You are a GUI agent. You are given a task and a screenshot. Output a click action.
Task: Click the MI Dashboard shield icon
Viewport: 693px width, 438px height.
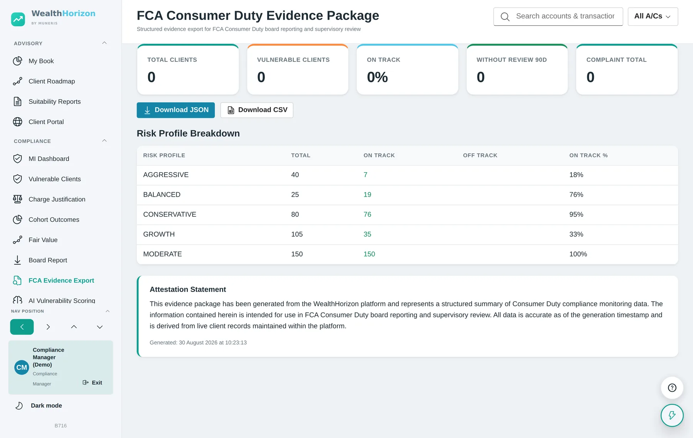(17, 159)
